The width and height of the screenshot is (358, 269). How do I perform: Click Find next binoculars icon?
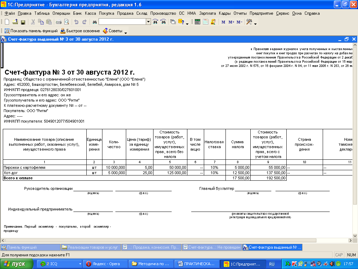155,22
